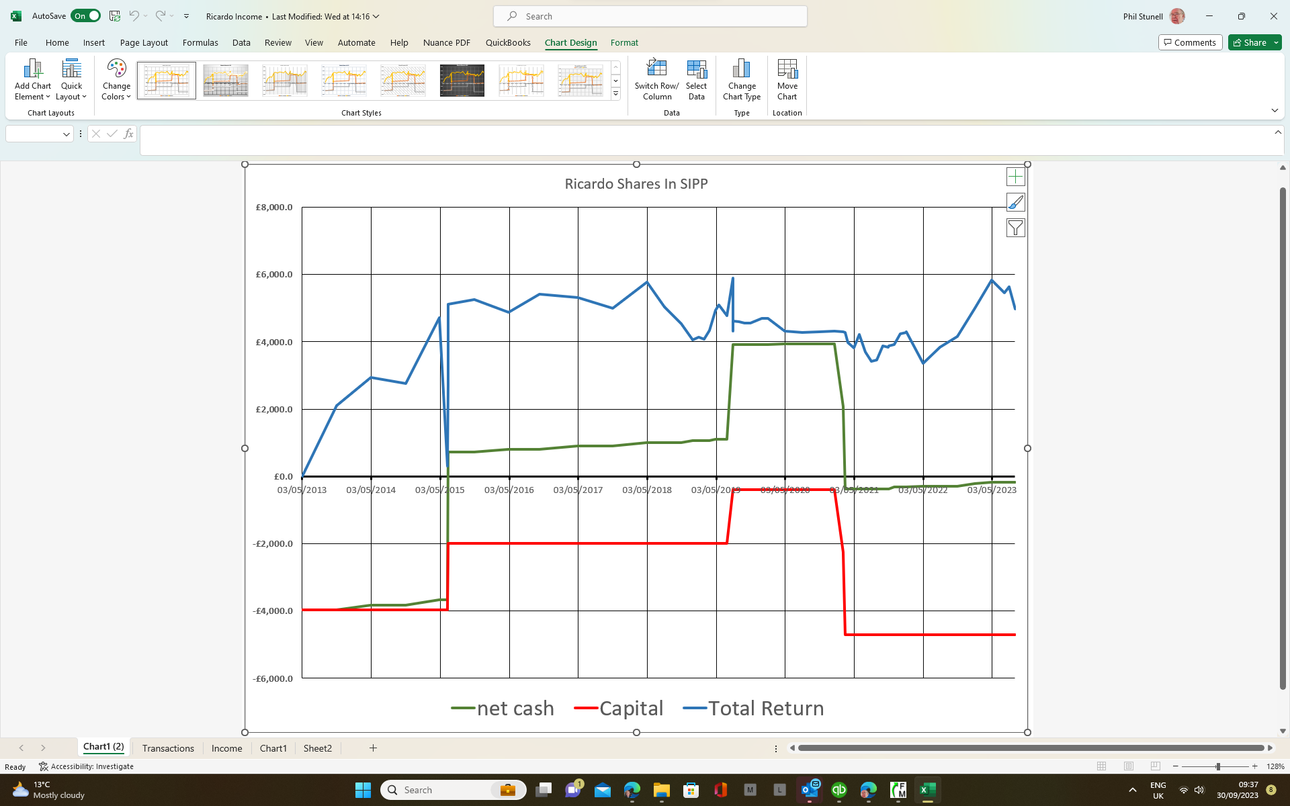
Task: Click the Income sheet tab
Action: pyautogui.click(x=226, y=748)
